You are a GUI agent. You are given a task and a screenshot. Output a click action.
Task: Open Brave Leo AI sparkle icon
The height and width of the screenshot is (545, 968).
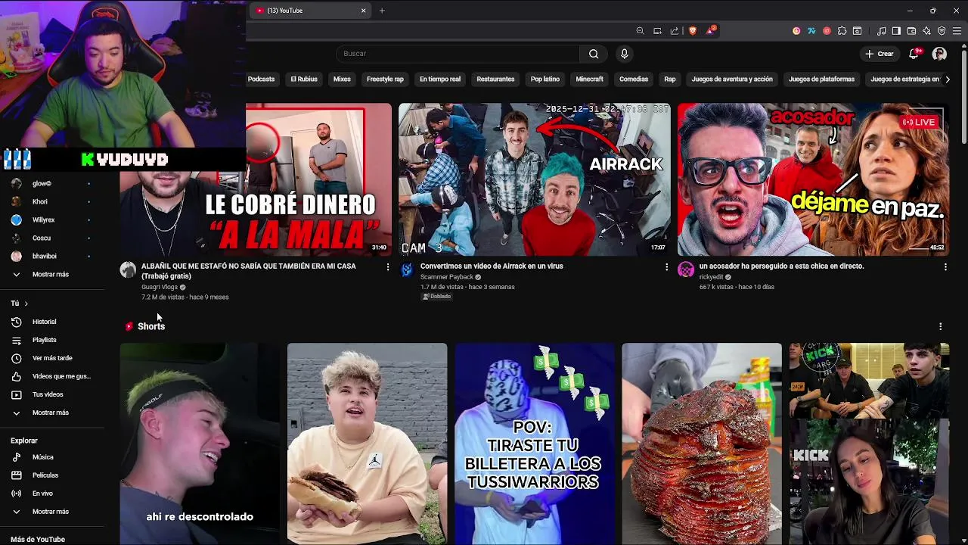click(926, 31)
